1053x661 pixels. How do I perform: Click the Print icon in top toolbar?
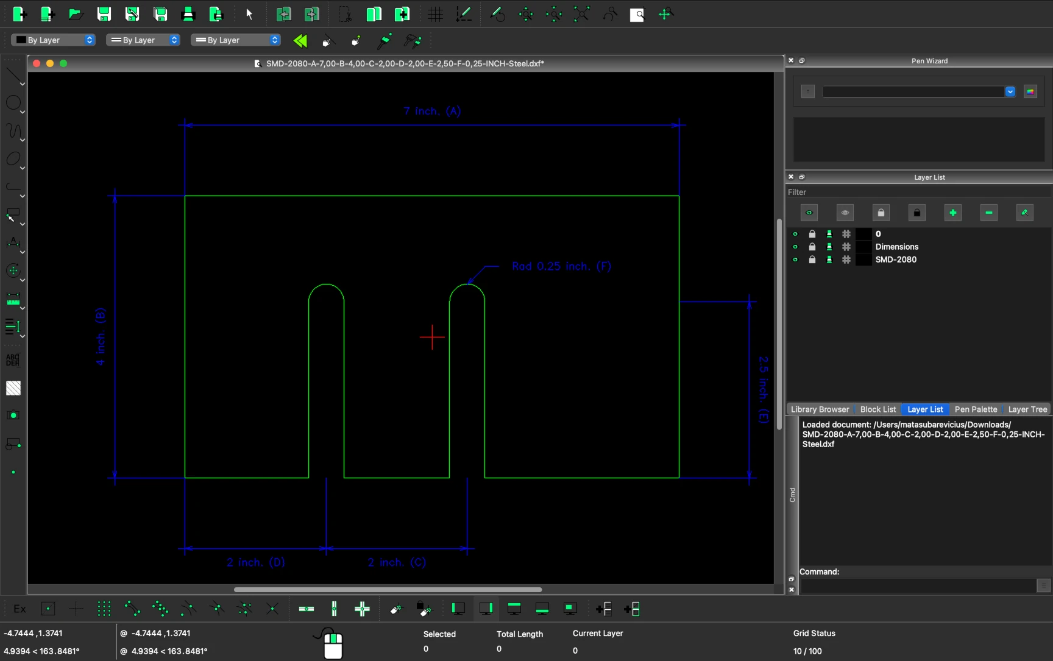(188, 14)
